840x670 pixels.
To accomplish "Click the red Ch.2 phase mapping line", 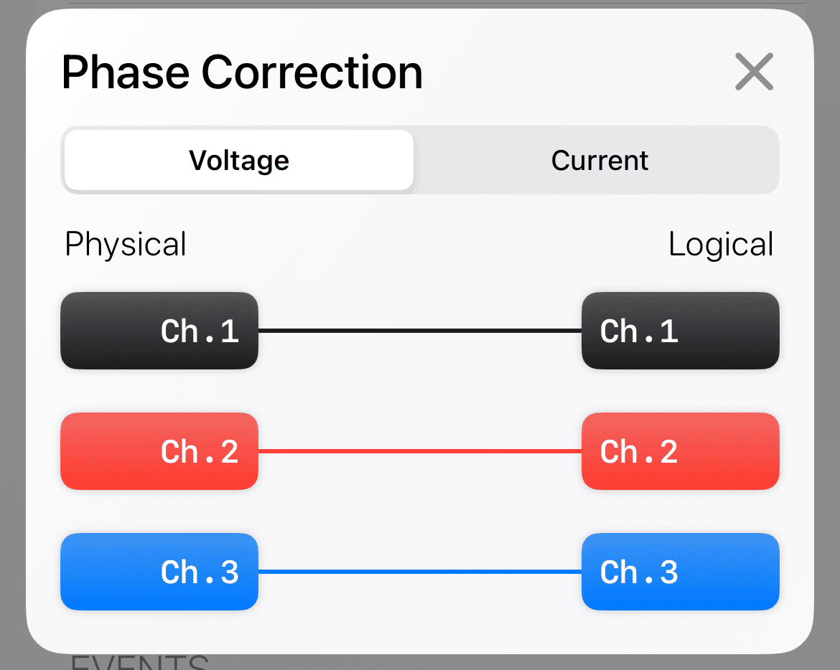I will (420, 451).
